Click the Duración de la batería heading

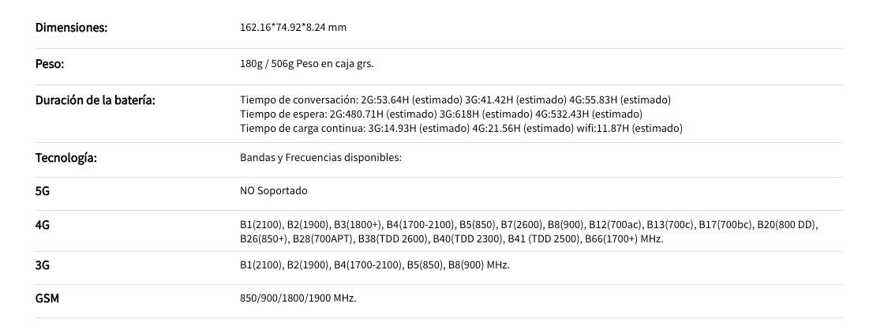[x=95, y=100]
